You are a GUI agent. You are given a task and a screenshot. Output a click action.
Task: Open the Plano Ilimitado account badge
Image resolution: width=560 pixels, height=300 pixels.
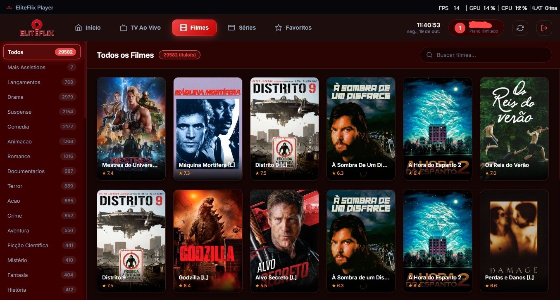coord(476,28)
